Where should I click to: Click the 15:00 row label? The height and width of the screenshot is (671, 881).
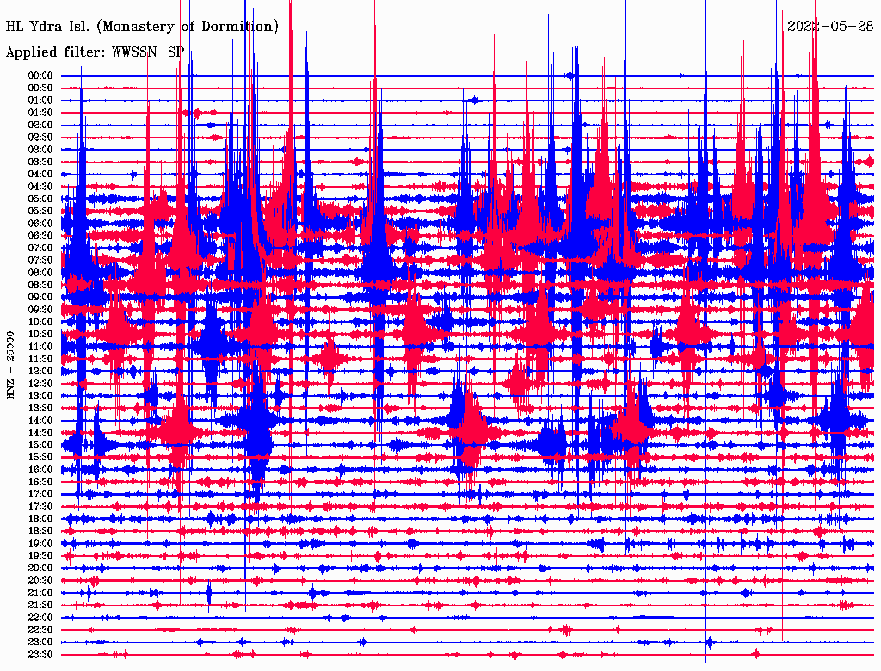(x=40, y=445)
